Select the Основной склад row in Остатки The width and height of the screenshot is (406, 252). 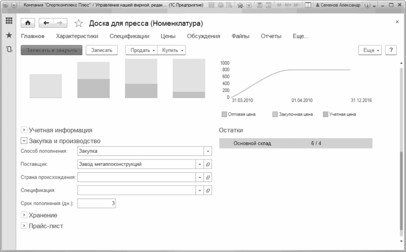tap(296, 143)
